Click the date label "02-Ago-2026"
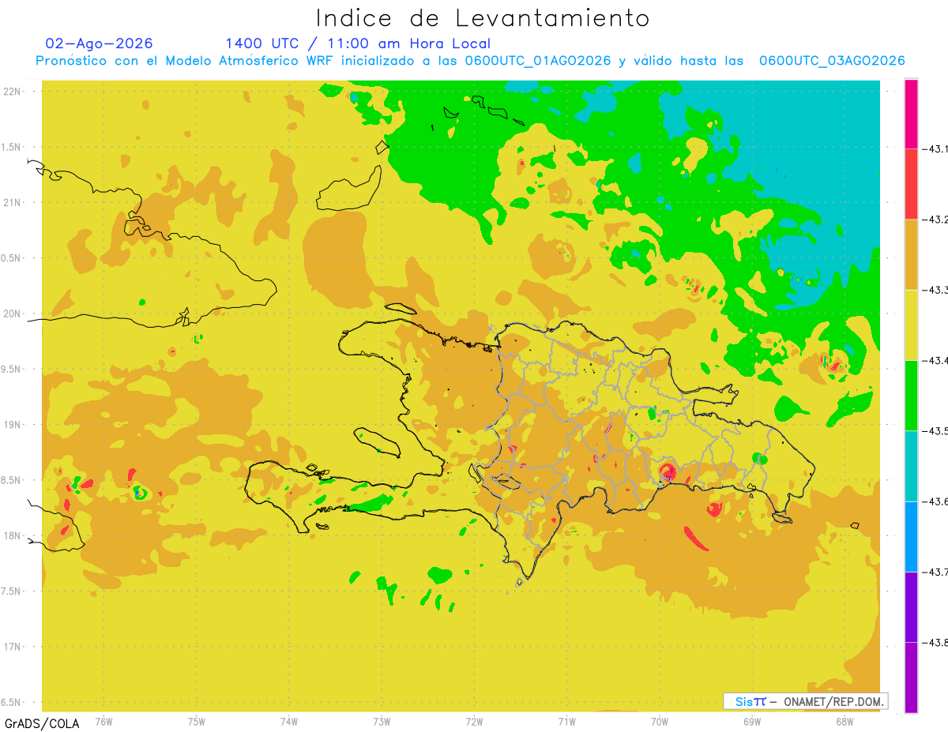 (100, 43)
